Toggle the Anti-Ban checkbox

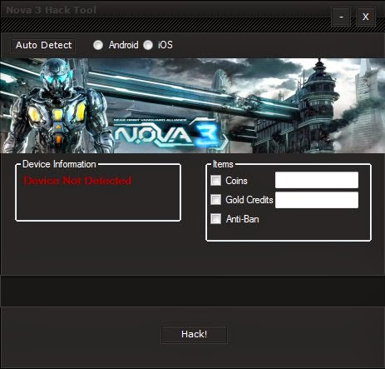215,218
